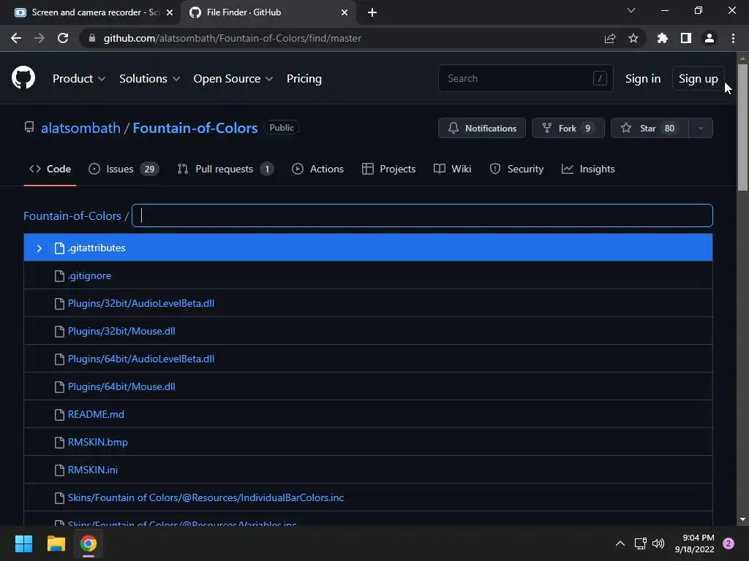Click the Chrome address bar URL

232,38
